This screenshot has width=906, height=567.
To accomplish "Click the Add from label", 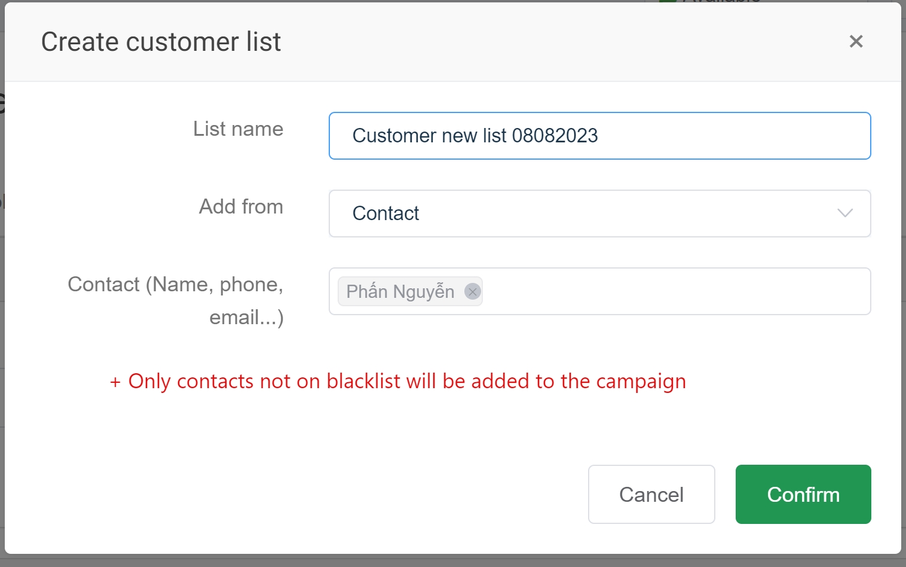I will coord(241,207).
